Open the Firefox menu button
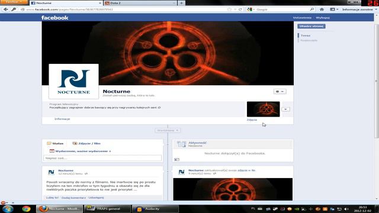 click(x=14, y=2)
